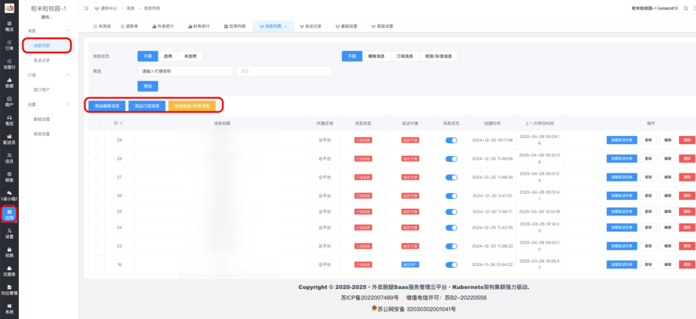This screenshot has width=696, height=319.
Task: Focus the second 筛选 placeholder input field
Action: pos(283,71)
